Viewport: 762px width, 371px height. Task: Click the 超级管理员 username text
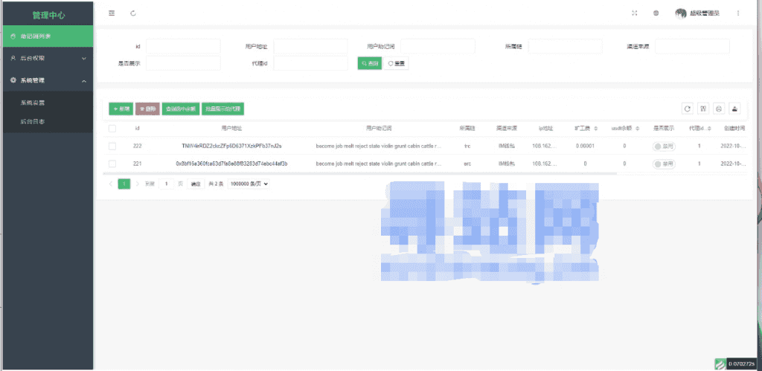click(x=705, y=13)
